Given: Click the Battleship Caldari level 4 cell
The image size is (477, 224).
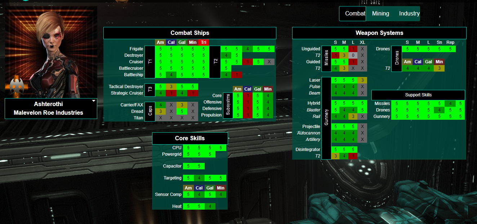Looking at the screenshot, I should [x=171, y=75].
